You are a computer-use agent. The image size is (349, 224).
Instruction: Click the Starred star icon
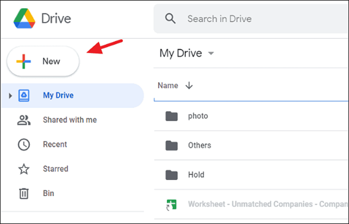pyautogui.click(x=24, y=169)
